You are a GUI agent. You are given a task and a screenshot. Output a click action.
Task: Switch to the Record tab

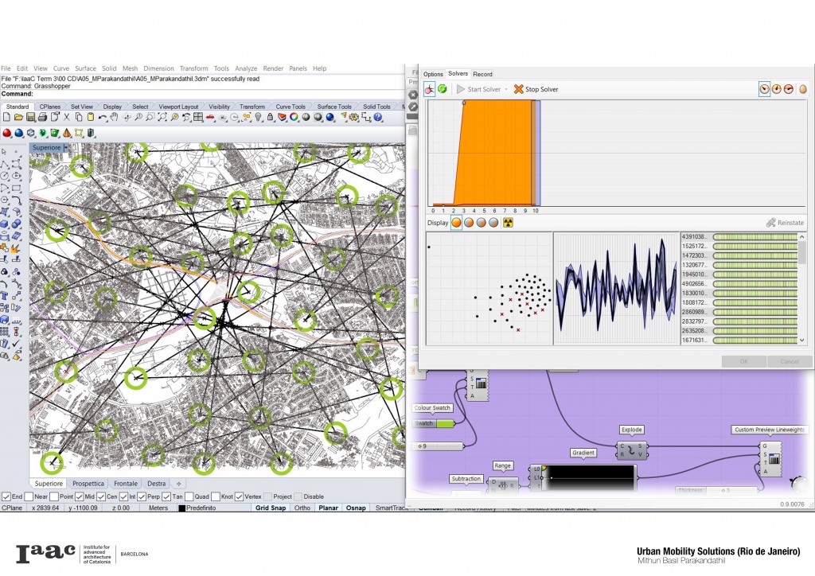click(x=482, y=74)
